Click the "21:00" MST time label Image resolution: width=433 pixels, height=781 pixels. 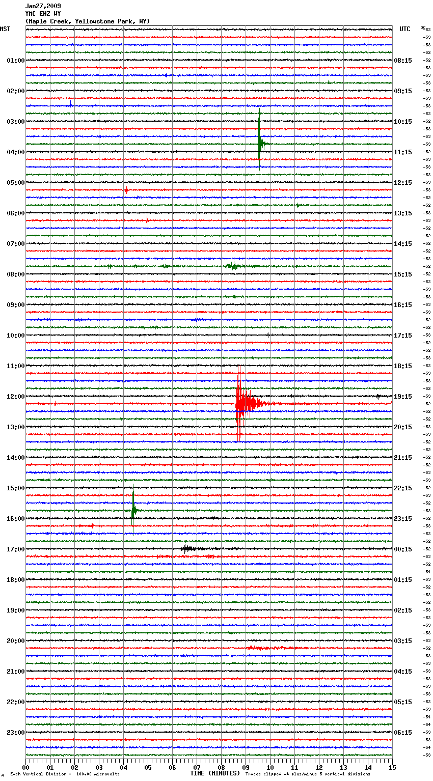tap(16, 672)
